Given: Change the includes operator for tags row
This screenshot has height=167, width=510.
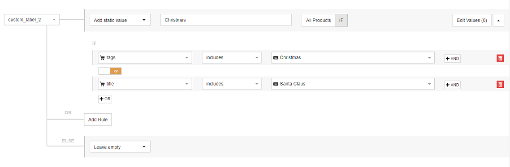Looking at the screenshot, I should [232, 57].
